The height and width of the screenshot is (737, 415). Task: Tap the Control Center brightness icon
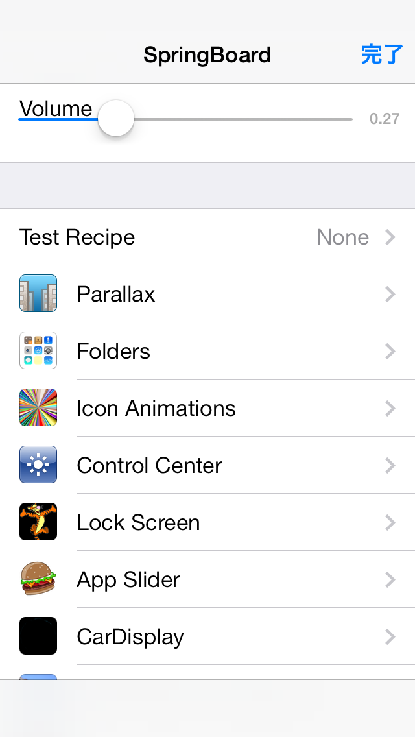pyautogui.click(x=38, y=465)
